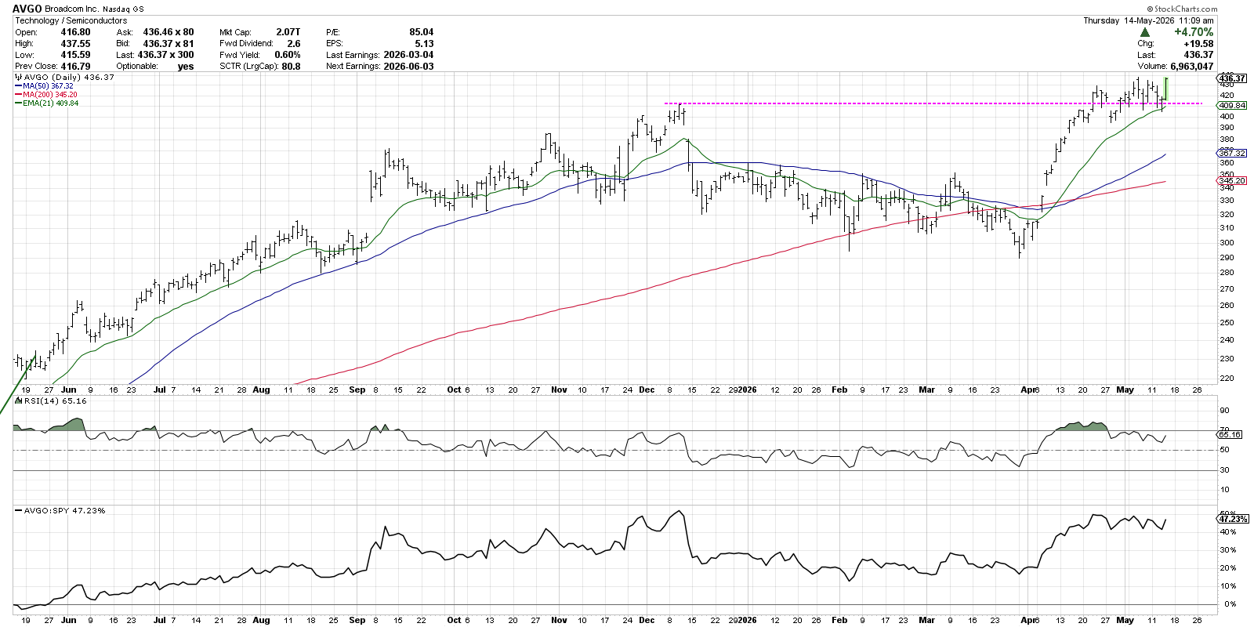Screen dimensions: 1254x627
Task: Click the Fwd Yield value 0.60%
Action: (288, 55)
